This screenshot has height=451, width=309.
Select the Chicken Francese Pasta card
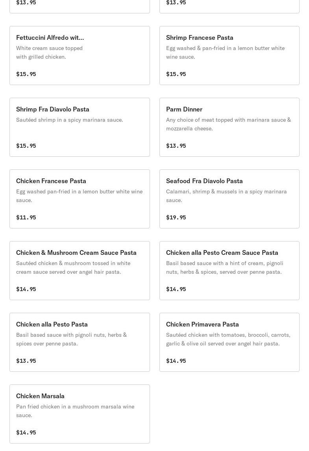click(x=51, y=181)
